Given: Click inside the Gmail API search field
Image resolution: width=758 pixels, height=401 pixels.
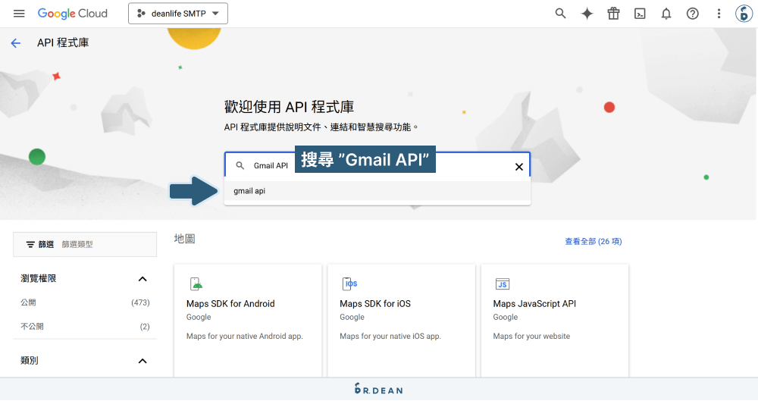Looking at the screenshot, I should click(x=377, y=165).
